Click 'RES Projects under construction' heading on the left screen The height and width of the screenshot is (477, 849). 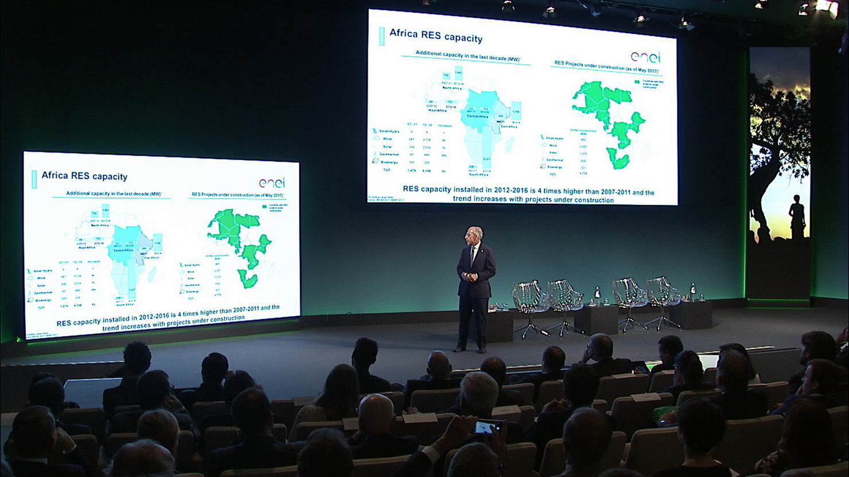point(237,195)
